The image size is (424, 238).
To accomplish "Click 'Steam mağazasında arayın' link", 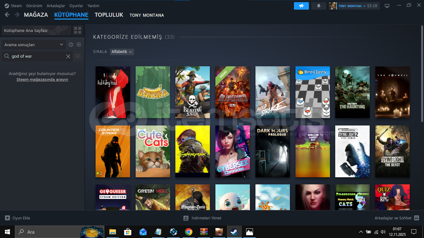I will [x=42, y=80].
